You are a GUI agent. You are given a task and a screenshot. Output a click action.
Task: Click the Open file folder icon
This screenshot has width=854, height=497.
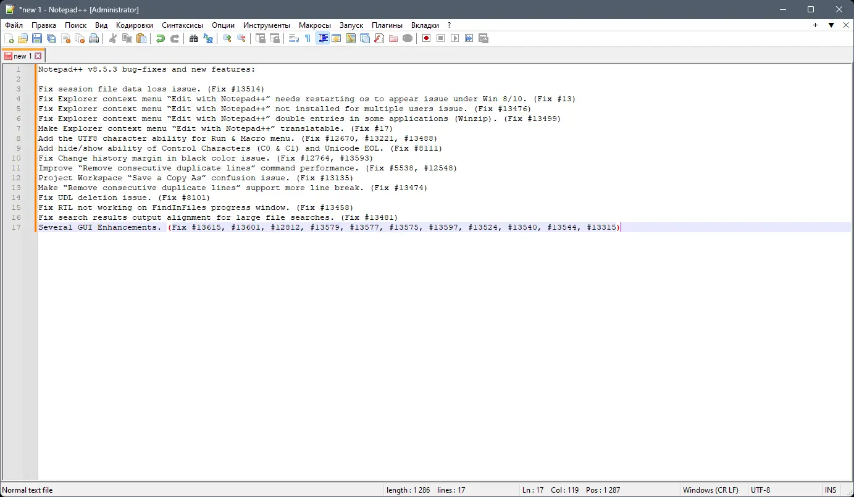[x=23, y=38]
